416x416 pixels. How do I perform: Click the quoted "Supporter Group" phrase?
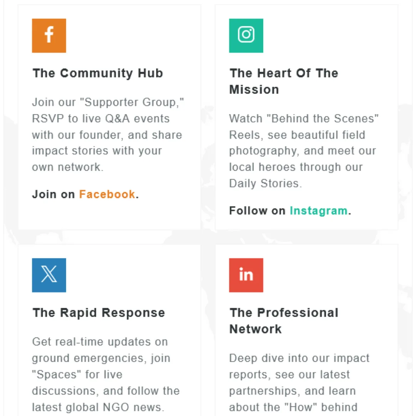[x=134, y=102]
